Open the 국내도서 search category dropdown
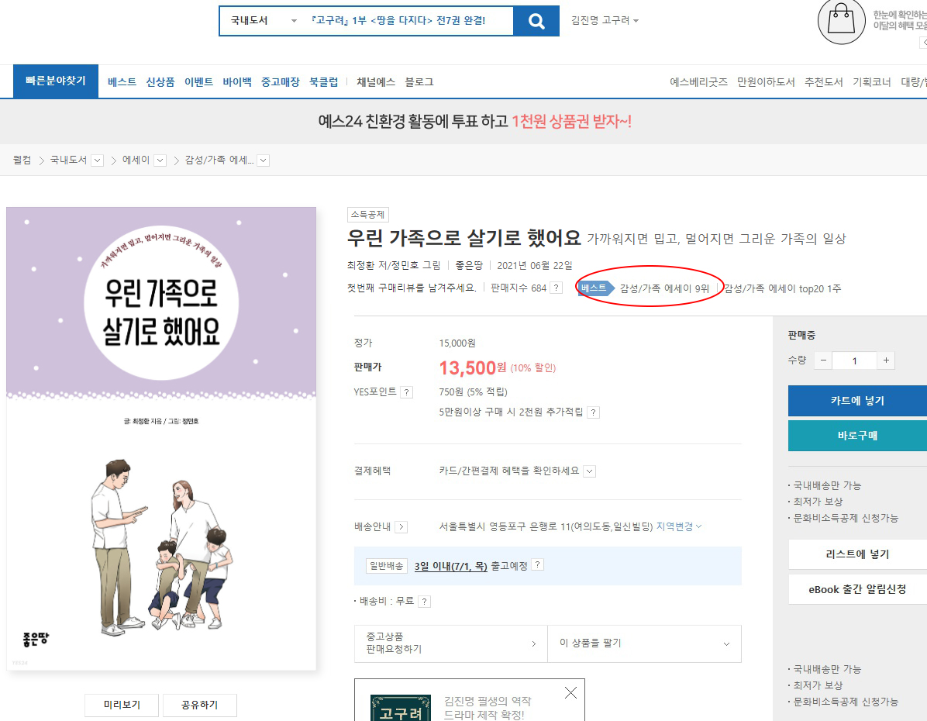The image size is (927, 721). (263, 21)
